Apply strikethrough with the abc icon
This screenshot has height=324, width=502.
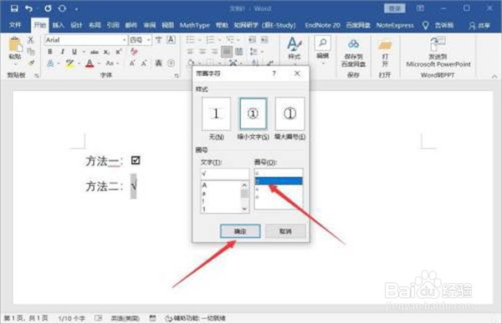(x=94, y=52)
